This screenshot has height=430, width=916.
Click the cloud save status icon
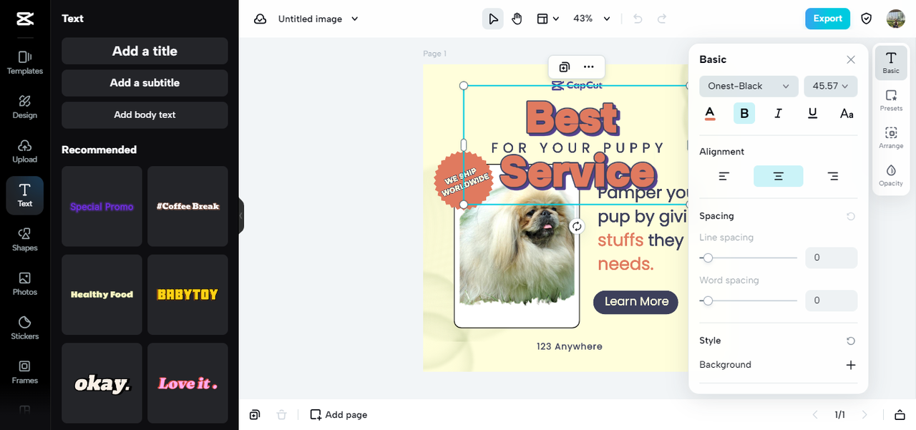click(260, 19)
